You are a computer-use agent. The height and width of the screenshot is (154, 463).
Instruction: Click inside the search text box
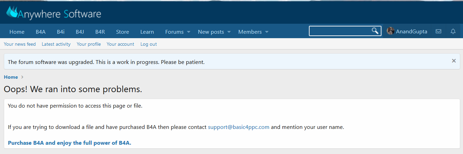point(340,31)
